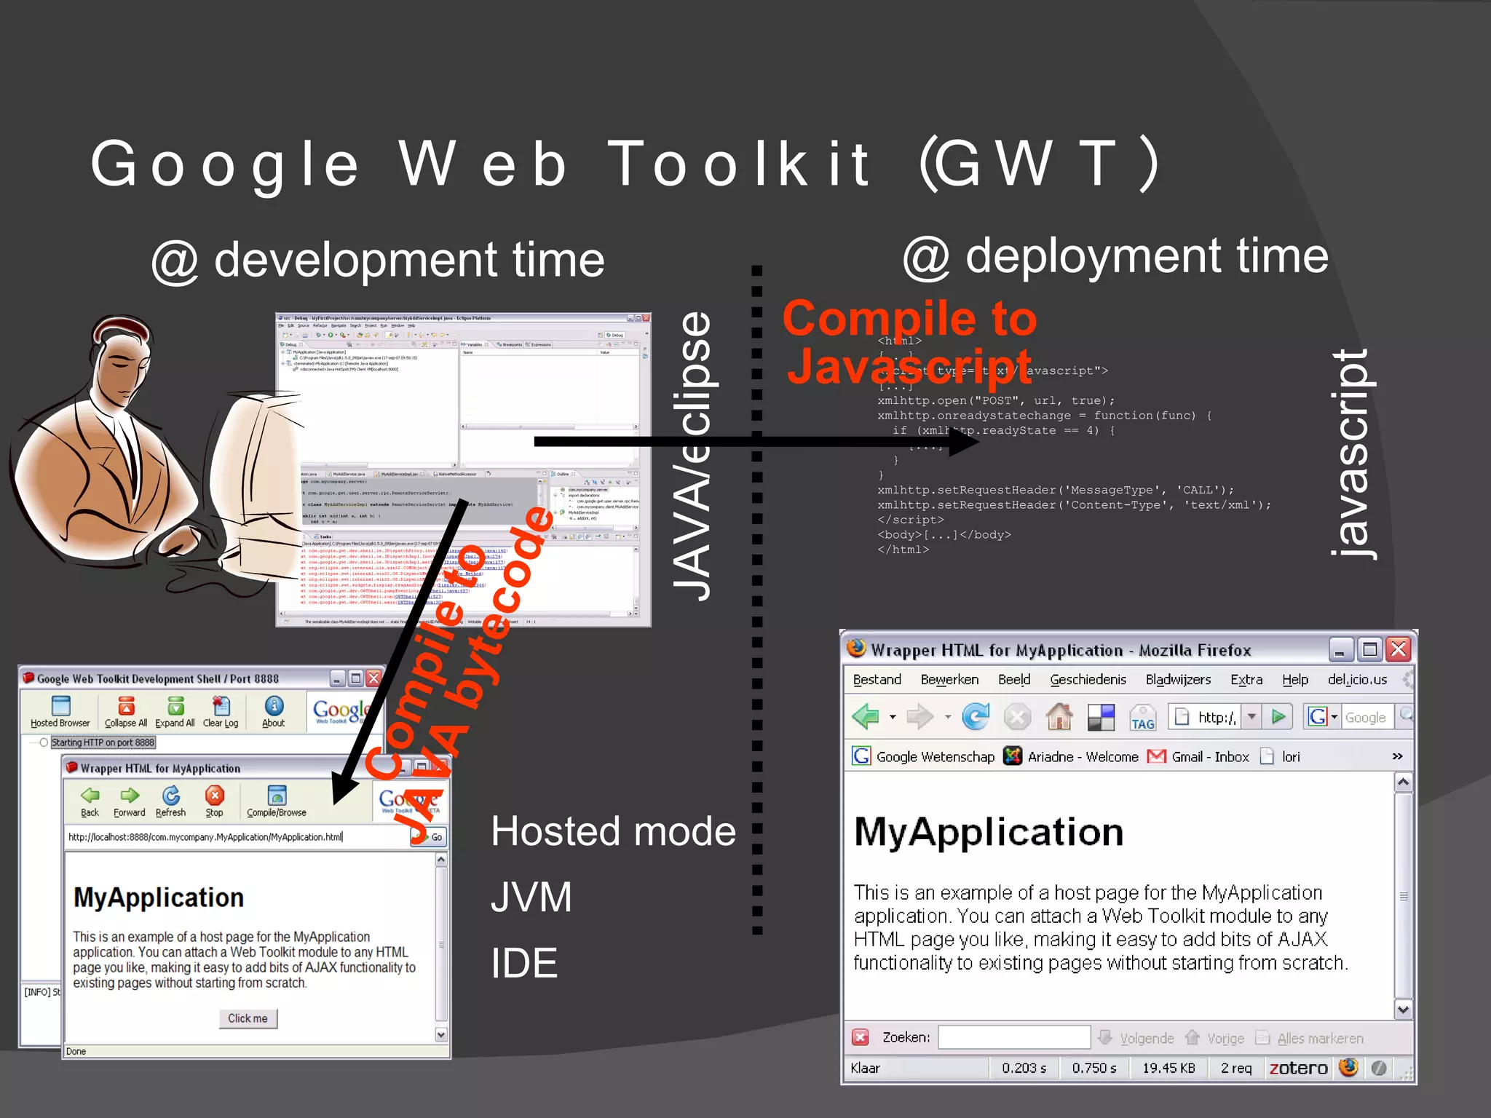Click the 'Click me' button
This screenshot has height=1118, width=1491.
tap(248, 1018)
